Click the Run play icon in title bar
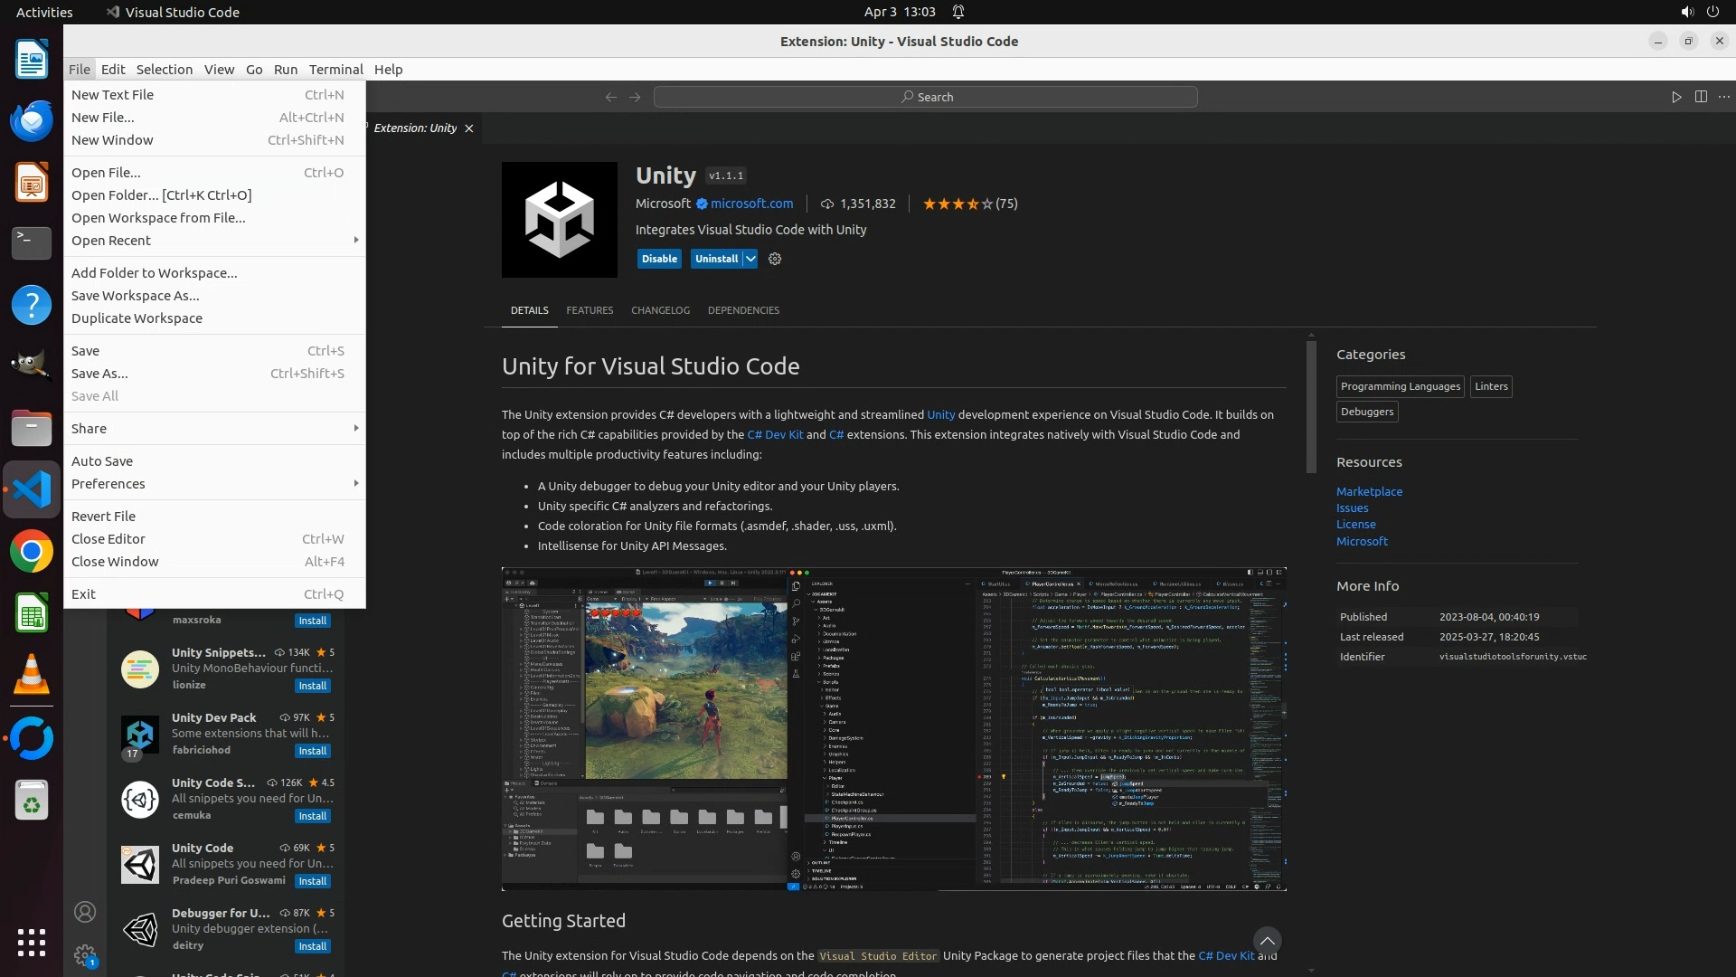Screen dimensions: 1736x977 coord(1676,97)
